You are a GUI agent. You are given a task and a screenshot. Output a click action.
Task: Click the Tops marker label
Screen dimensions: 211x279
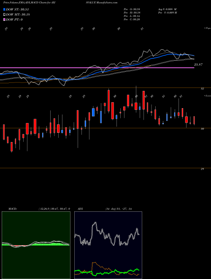point(208,28)
